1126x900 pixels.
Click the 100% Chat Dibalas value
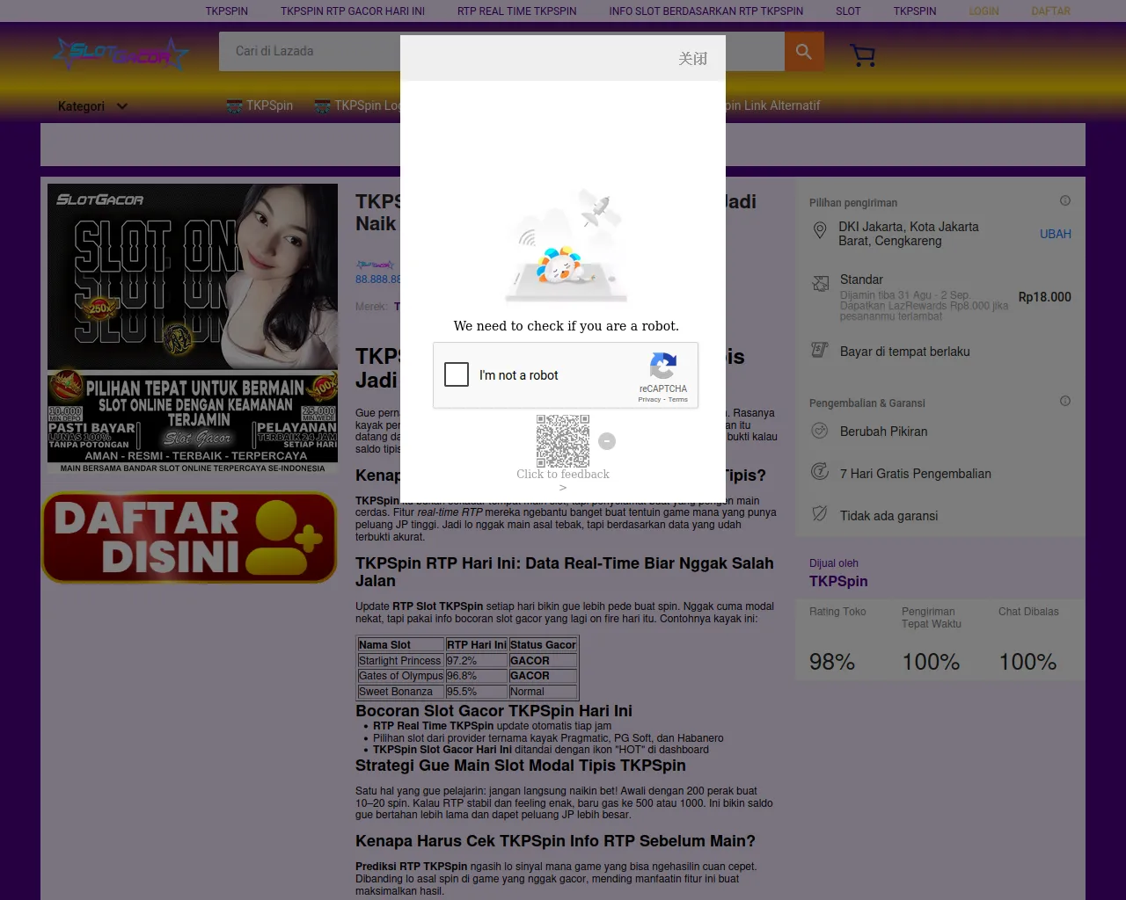1027,662
